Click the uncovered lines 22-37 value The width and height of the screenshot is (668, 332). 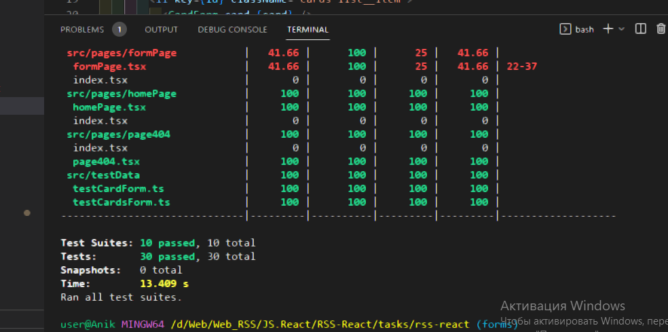[x=522, y=67]
